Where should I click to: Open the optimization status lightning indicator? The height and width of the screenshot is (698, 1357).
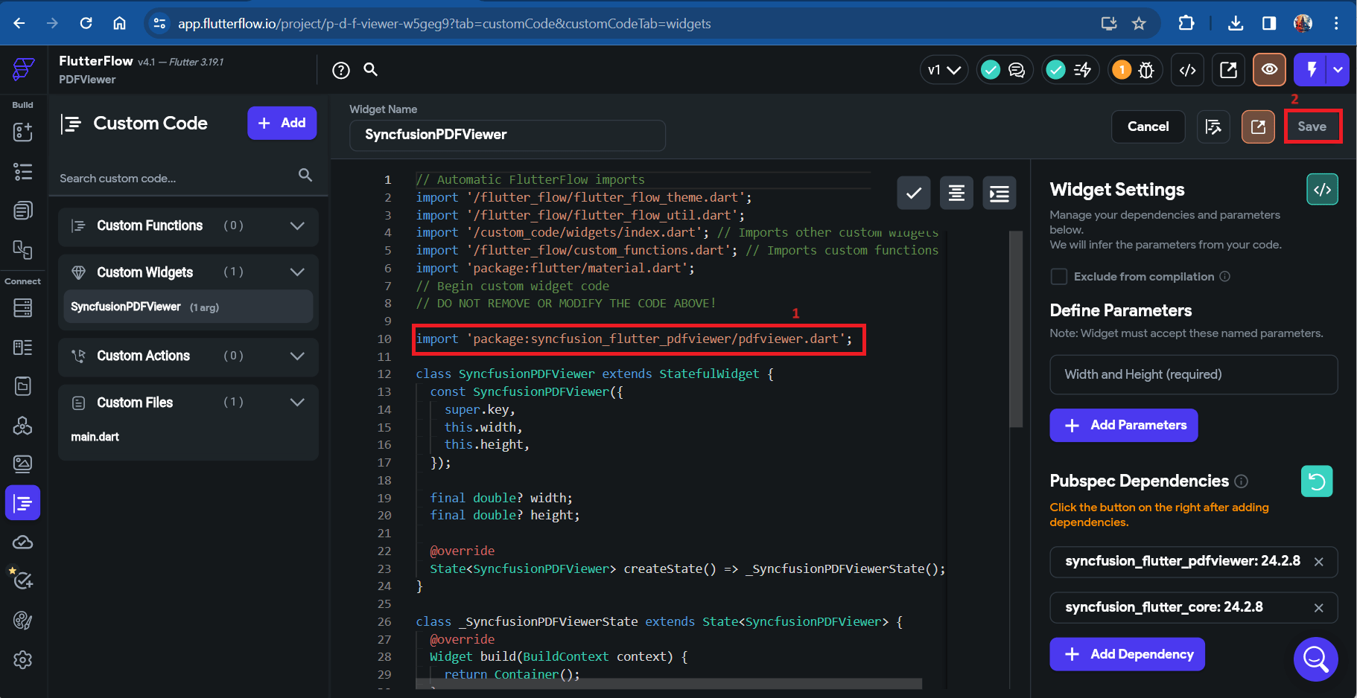point(1070,70)
